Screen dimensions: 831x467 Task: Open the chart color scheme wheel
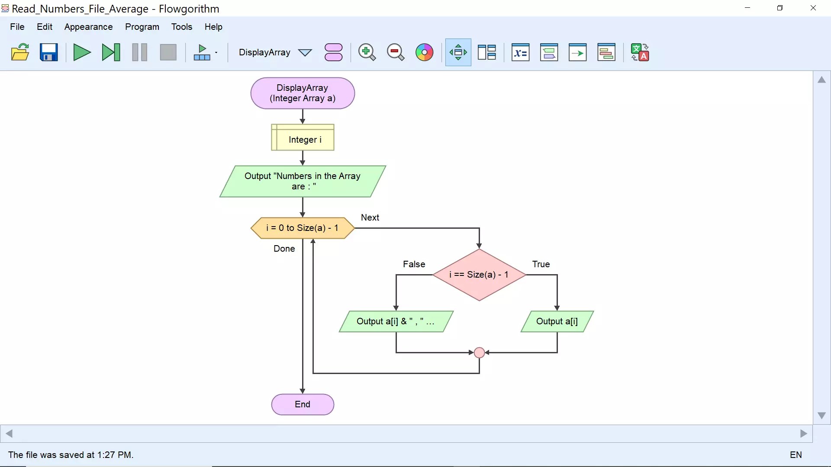click(424, 52)
